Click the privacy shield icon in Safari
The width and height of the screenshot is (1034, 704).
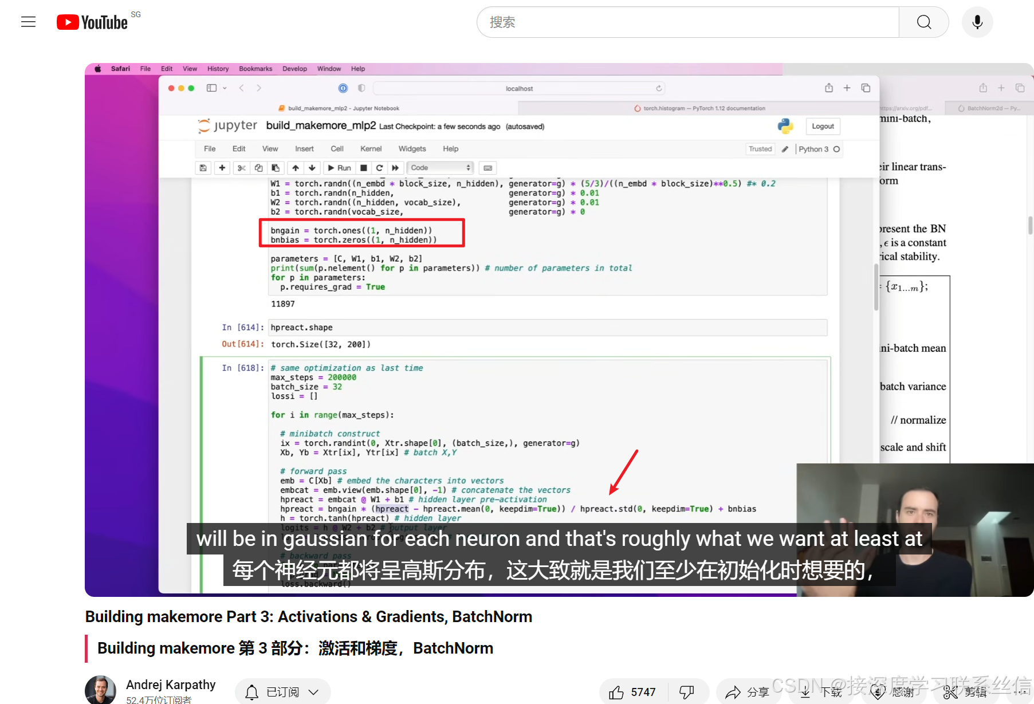coord(361,88)
